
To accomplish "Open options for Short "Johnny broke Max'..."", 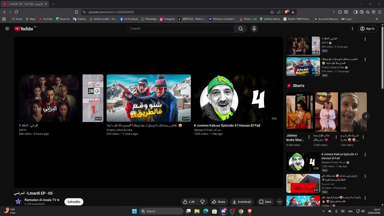I will (309, 137).
